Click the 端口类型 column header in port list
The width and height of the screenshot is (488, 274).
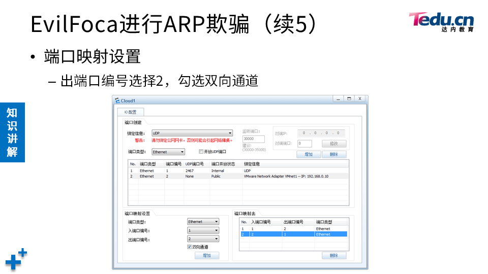pos(148,164)
